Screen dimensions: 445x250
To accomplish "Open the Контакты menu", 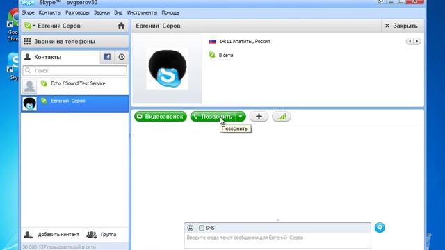I will tap(49, 12).
